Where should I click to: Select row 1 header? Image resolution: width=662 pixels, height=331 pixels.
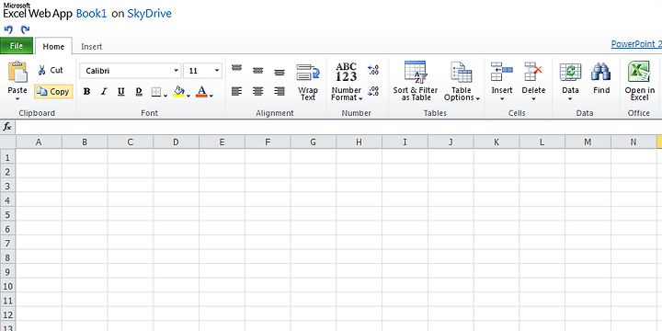[x=7, y=157]
